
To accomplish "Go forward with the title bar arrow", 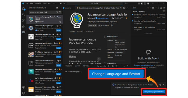I will click(64, 3).
